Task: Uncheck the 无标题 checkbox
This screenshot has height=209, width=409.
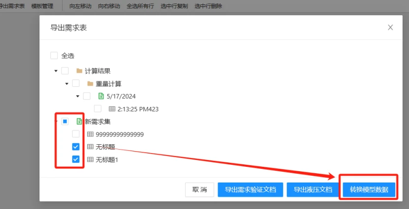Action: [x=76, y=147]
